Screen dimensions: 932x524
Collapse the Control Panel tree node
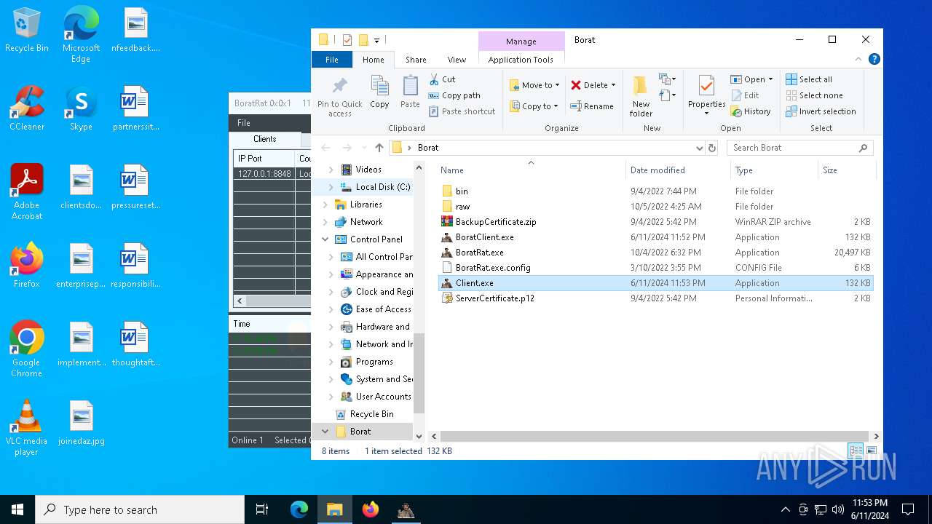[x=325, y=239]
